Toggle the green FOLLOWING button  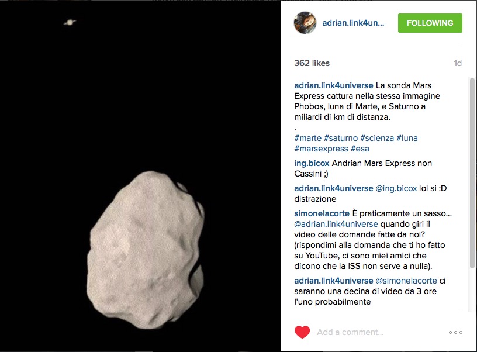[430, 23]
